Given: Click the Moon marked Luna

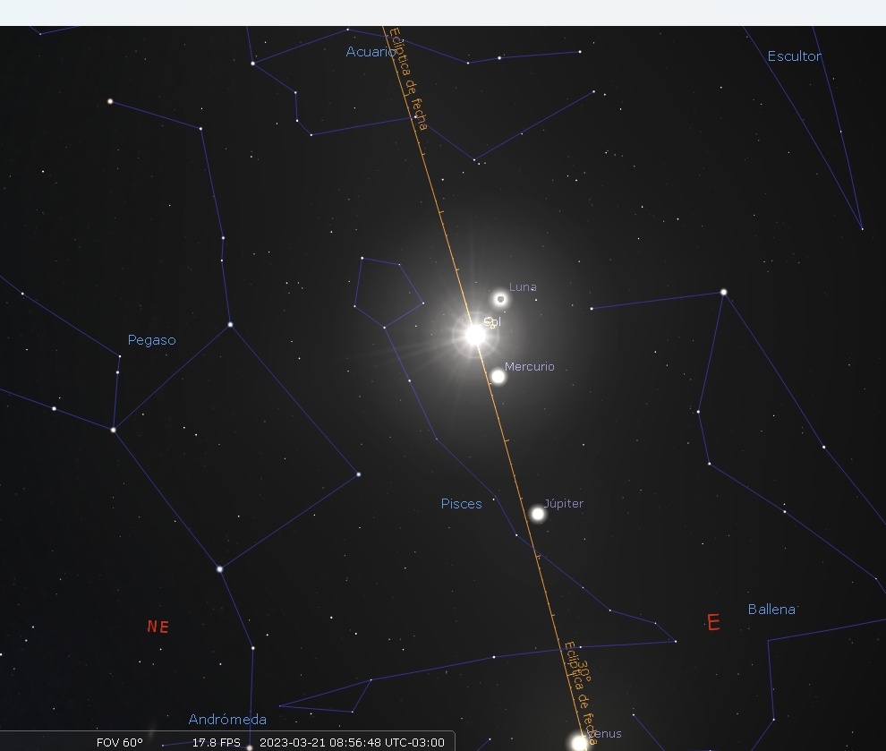Looking at the screenshot, I should point(500,299).
